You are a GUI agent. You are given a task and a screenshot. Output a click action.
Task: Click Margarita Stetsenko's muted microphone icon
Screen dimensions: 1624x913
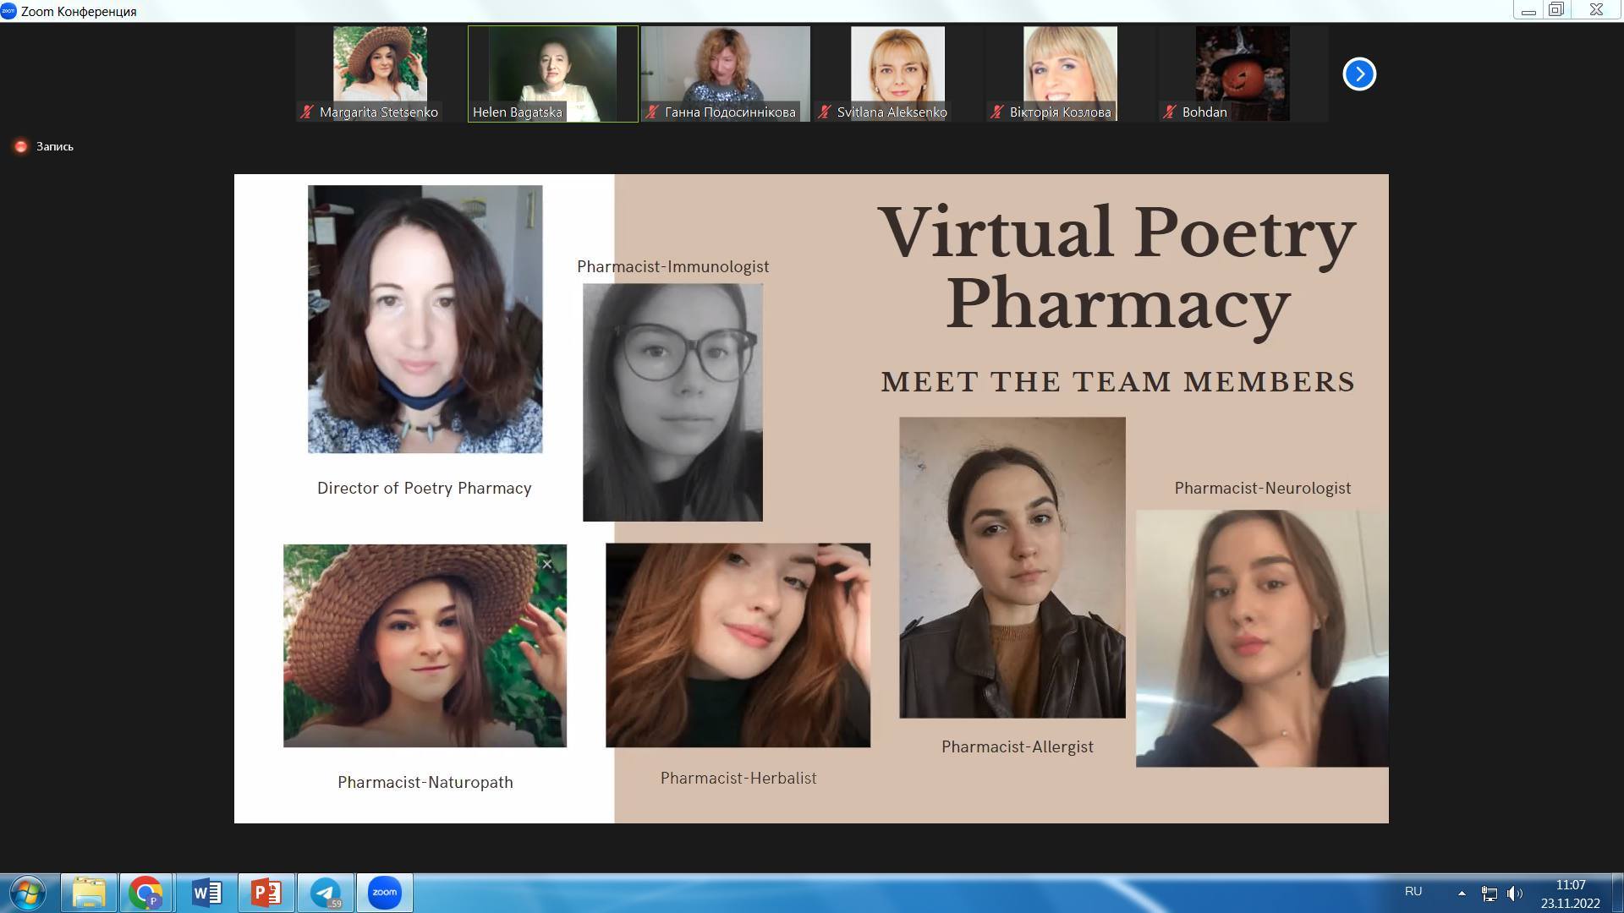click(x=308, y=112)
